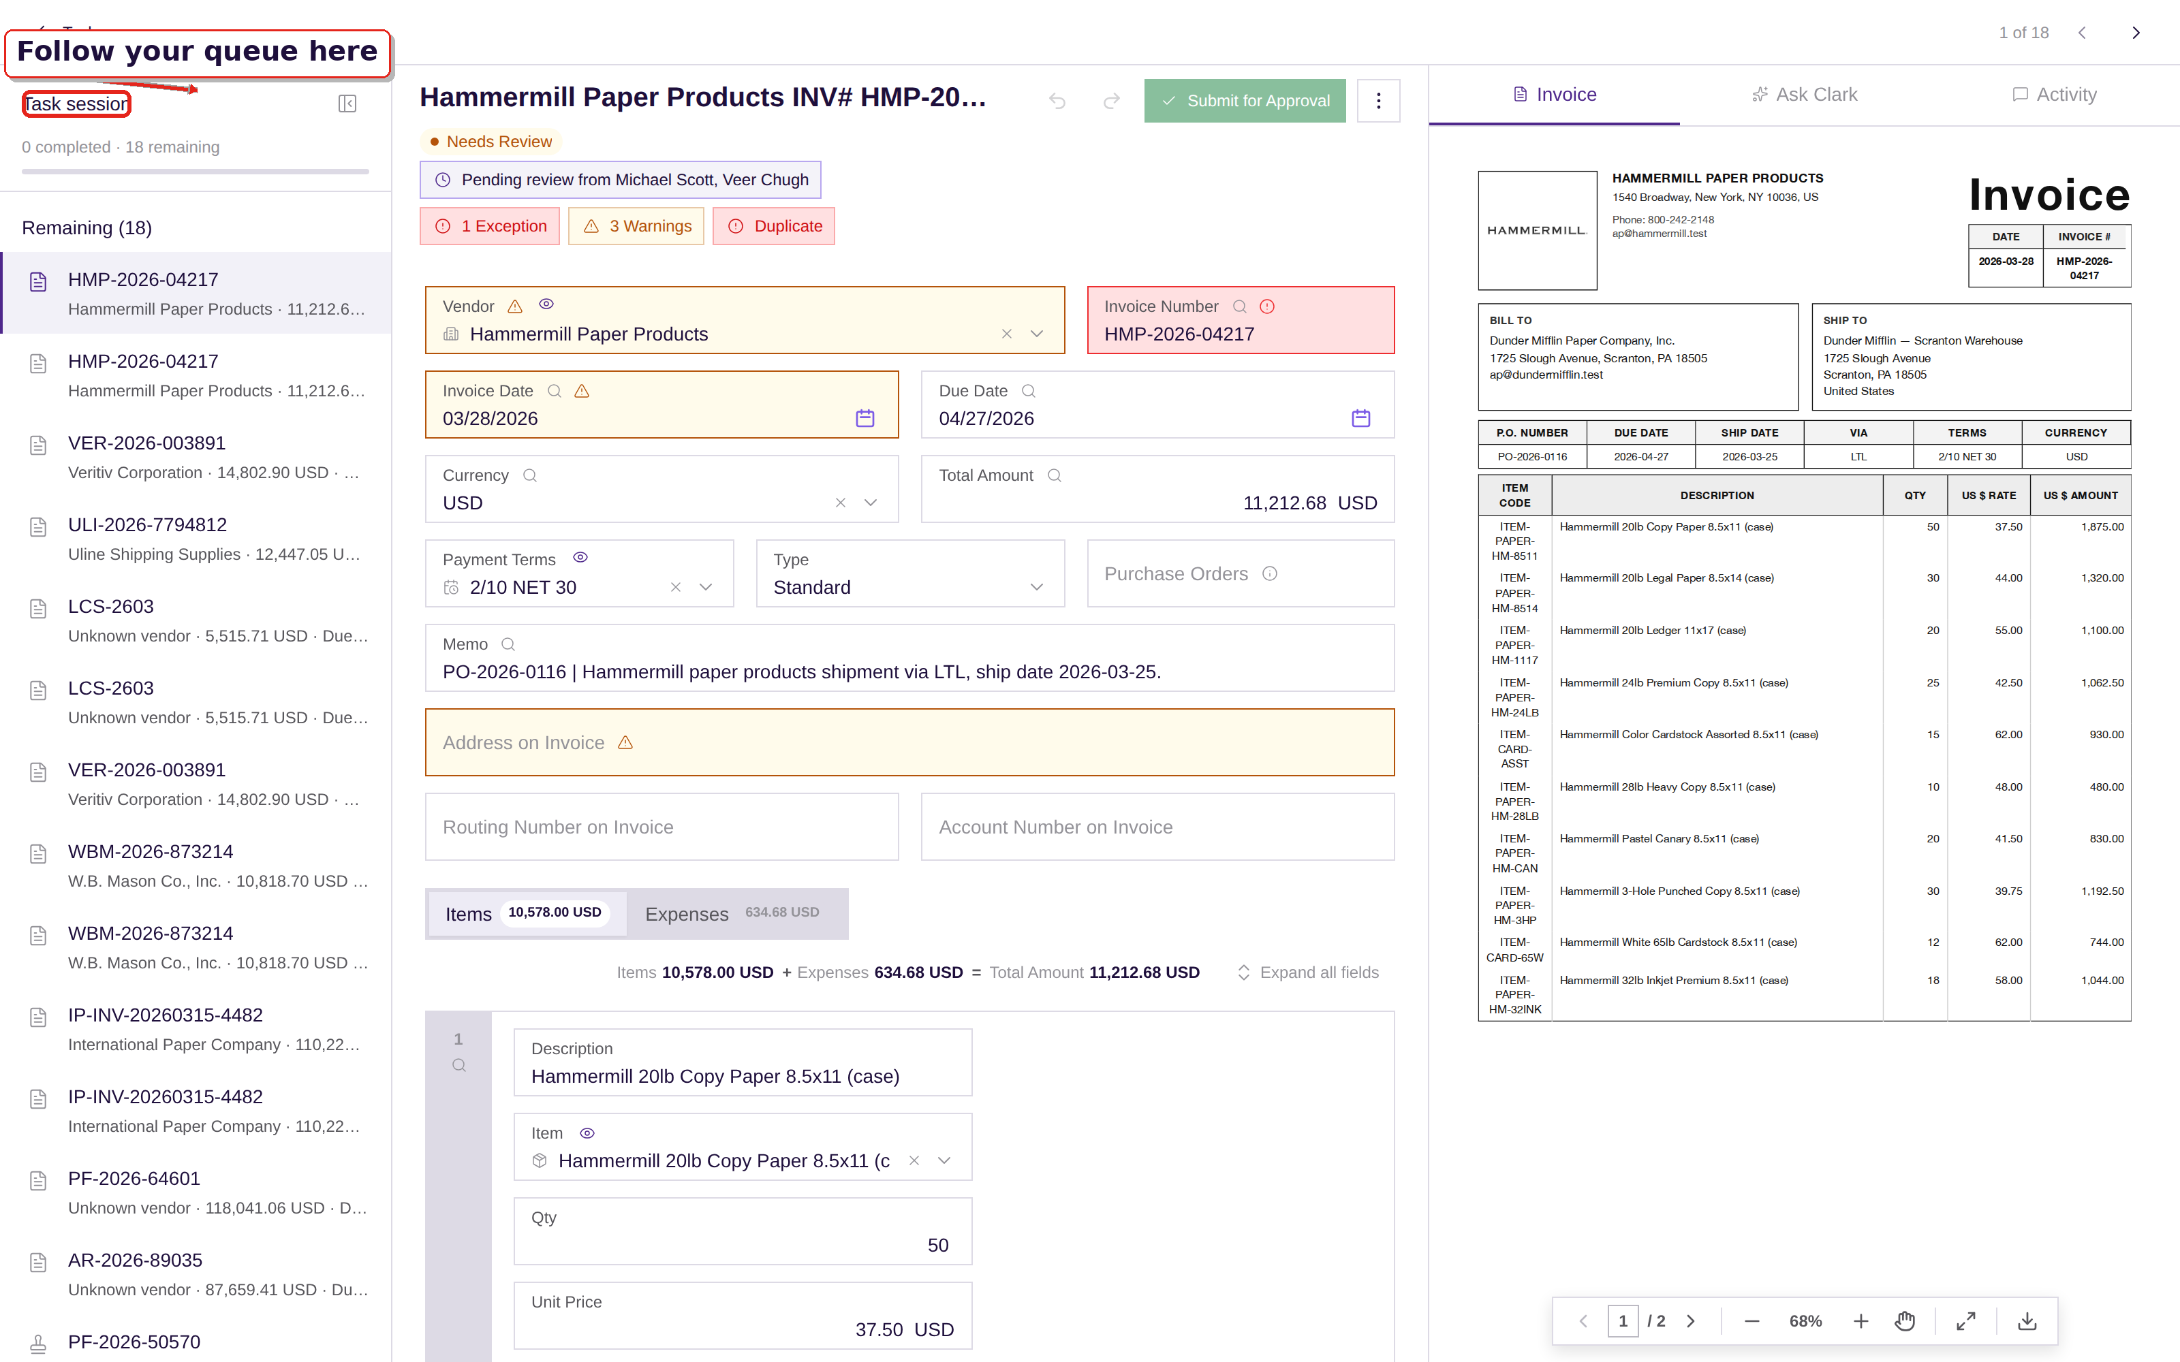Click the Routing Number on Invoice field

[x=662, y=827]
